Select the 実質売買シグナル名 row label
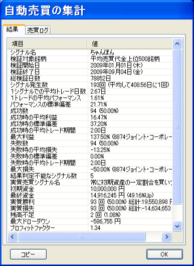 tap(35, 182)
